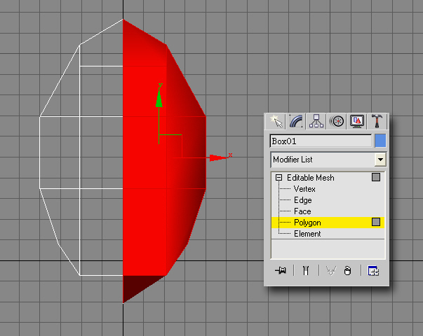Viewport: 423px width, 336px height.
Task: Click Make Unique icon
Action: (331, 271)
